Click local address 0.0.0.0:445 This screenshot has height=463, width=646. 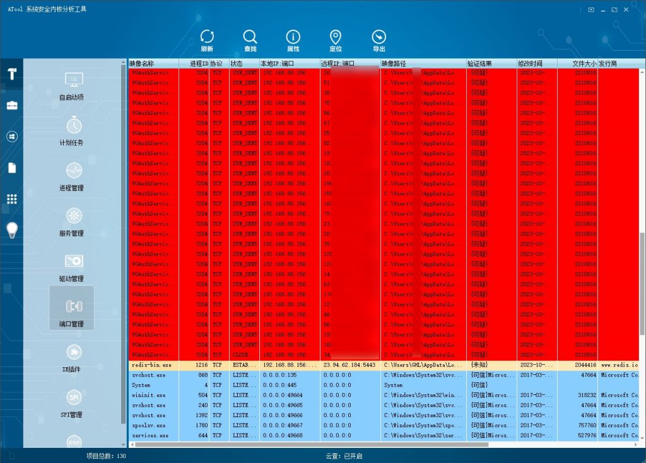click(x=279, y=385)
